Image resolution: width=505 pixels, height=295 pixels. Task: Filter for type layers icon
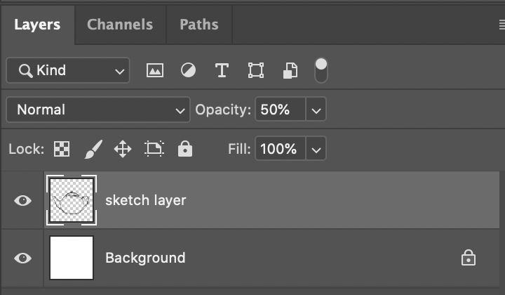222,70
